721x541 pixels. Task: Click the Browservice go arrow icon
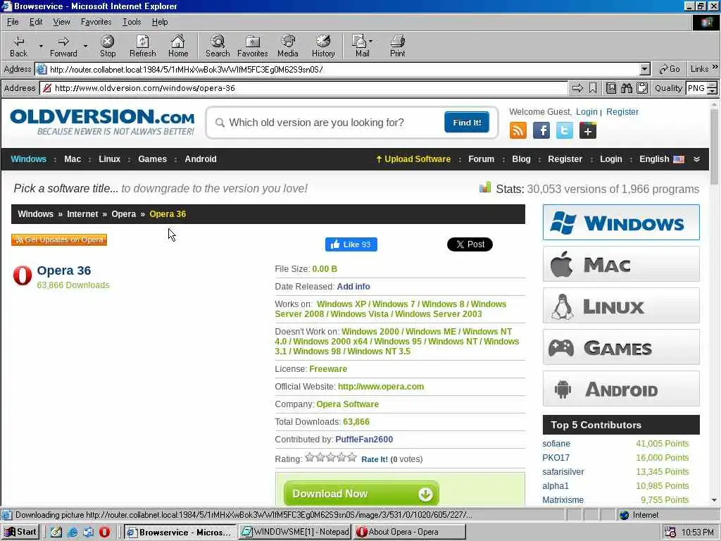click(x=577, y=88)
